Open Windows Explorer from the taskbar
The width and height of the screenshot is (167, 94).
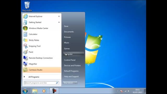tap(35, 91)
